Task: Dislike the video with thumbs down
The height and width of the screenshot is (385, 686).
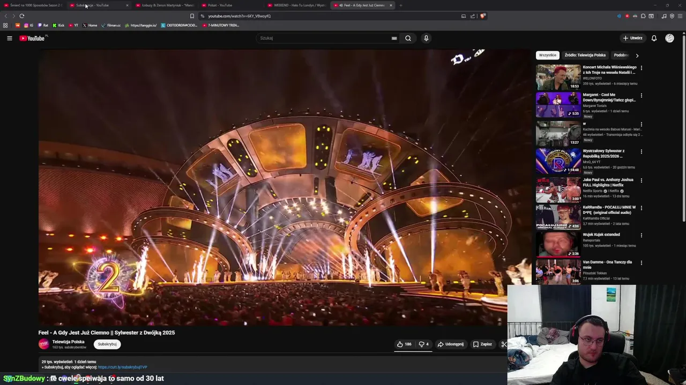Action: click(423, 344)
